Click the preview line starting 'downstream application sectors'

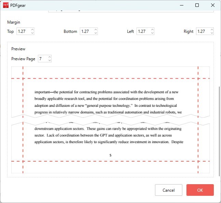(x=108, y=129)
